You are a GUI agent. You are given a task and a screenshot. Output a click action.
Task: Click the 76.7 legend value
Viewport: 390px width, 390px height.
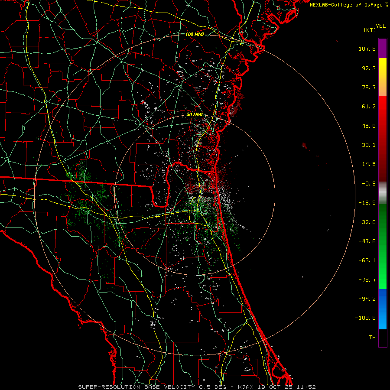tap(369, 87)
